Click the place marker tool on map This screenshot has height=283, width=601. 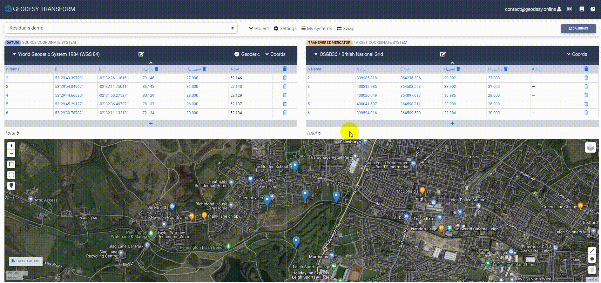[x=11, y=186]
